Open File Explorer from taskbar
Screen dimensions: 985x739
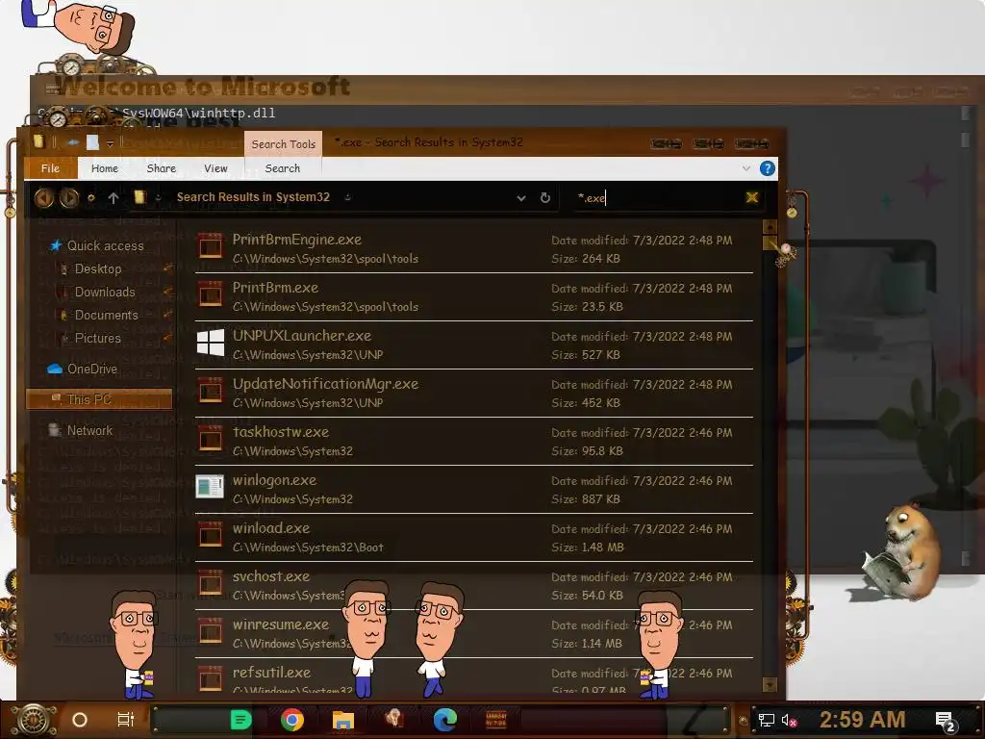tap(343, 720)
